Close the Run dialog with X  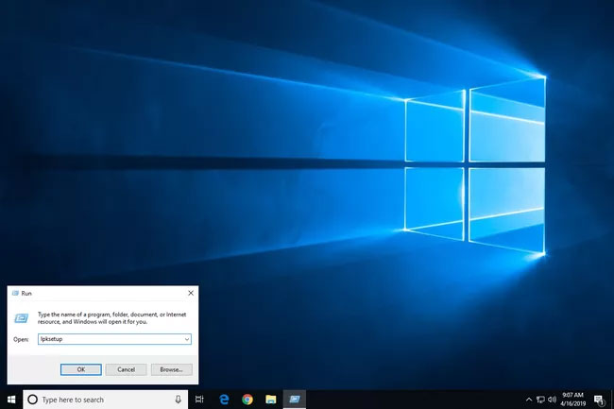(191, 293)
